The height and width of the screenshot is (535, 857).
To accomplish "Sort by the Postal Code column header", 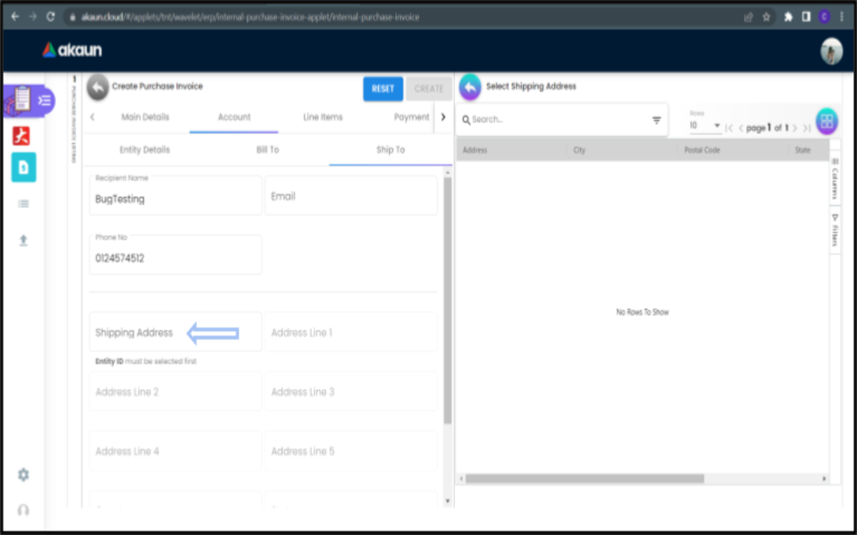I will click(702, 150).
